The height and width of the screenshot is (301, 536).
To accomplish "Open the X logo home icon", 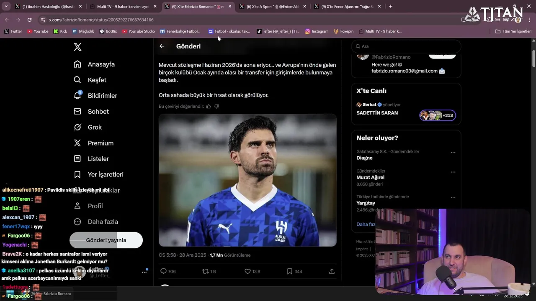I will pyautogui.click(x=77, y=47).
